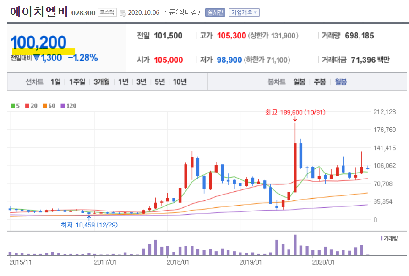
Task: Click the 거래대금 value 71,396 백만
Action: (x=370, y=60)
